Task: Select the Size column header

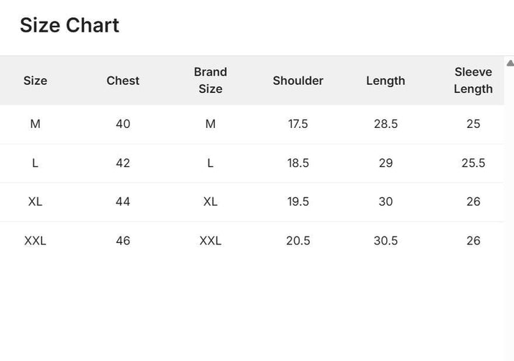Action: [35, 81]
